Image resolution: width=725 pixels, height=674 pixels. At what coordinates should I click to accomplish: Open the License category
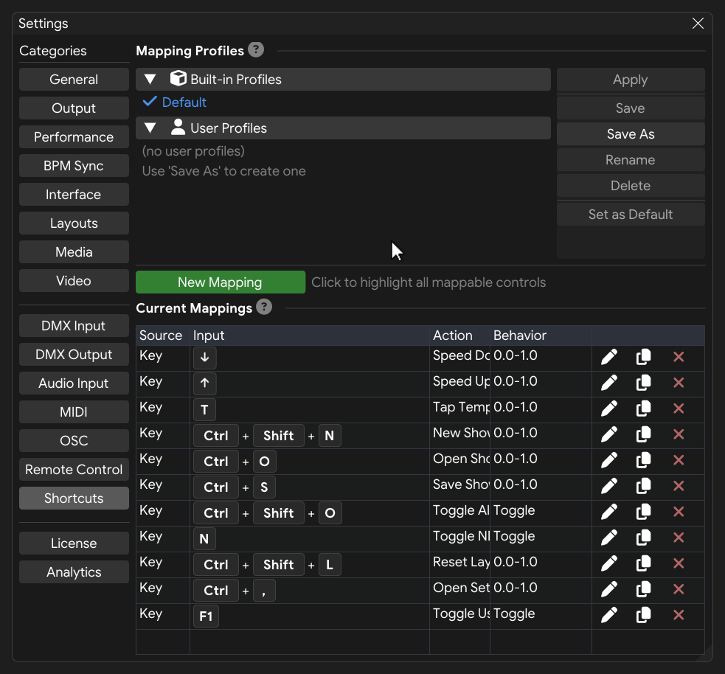(74, 543)
